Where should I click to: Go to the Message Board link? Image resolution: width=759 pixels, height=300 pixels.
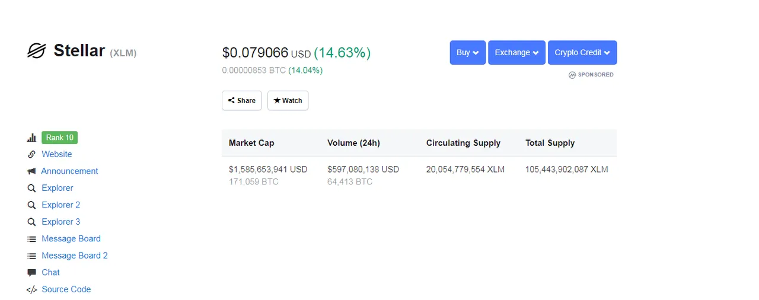point(71,238)
